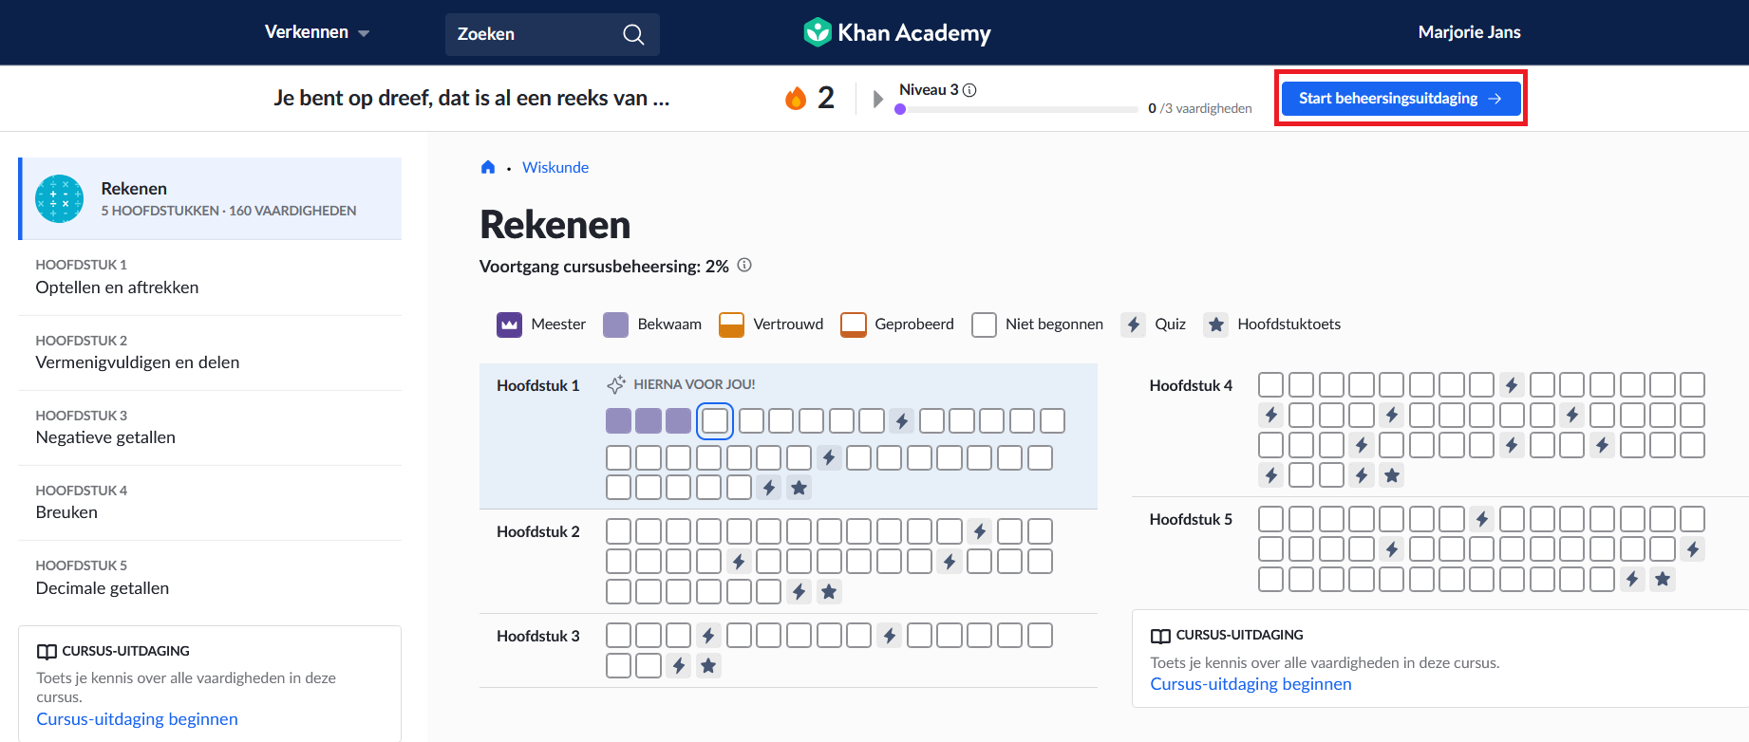
Task: Open quiz in Hoofdstuk 1 second row
Action: [829, 458]
